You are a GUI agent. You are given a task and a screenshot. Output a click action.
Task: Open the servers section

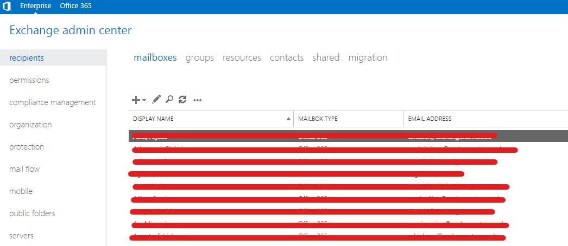[21, 236]
